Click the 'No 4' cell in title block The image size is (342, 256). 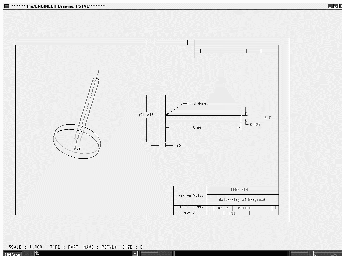(223, 208)
